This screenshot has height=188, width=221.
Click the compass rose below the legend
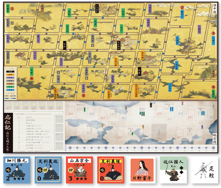click(22, 96)
